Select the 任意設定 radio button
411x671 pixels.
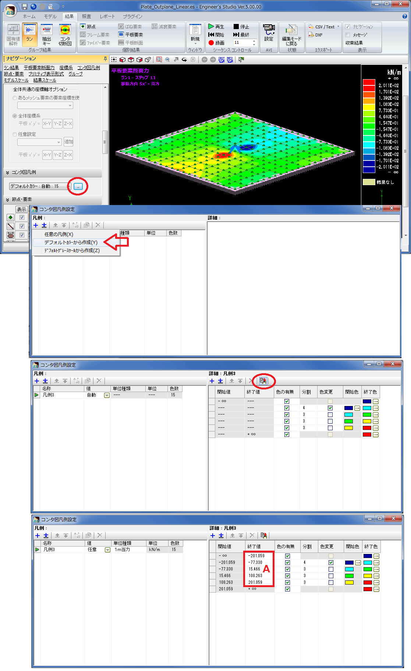pyautogui.click(x=15, y=134)
